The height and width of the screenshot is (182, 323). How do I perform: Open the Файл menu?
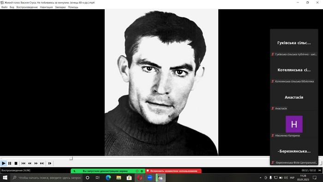[4, 7]
